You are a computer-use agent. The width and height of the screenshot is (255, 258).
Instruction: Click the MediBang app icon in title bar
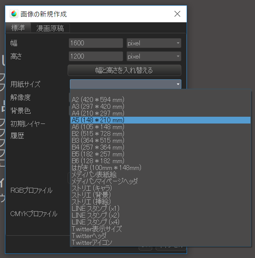14,14
